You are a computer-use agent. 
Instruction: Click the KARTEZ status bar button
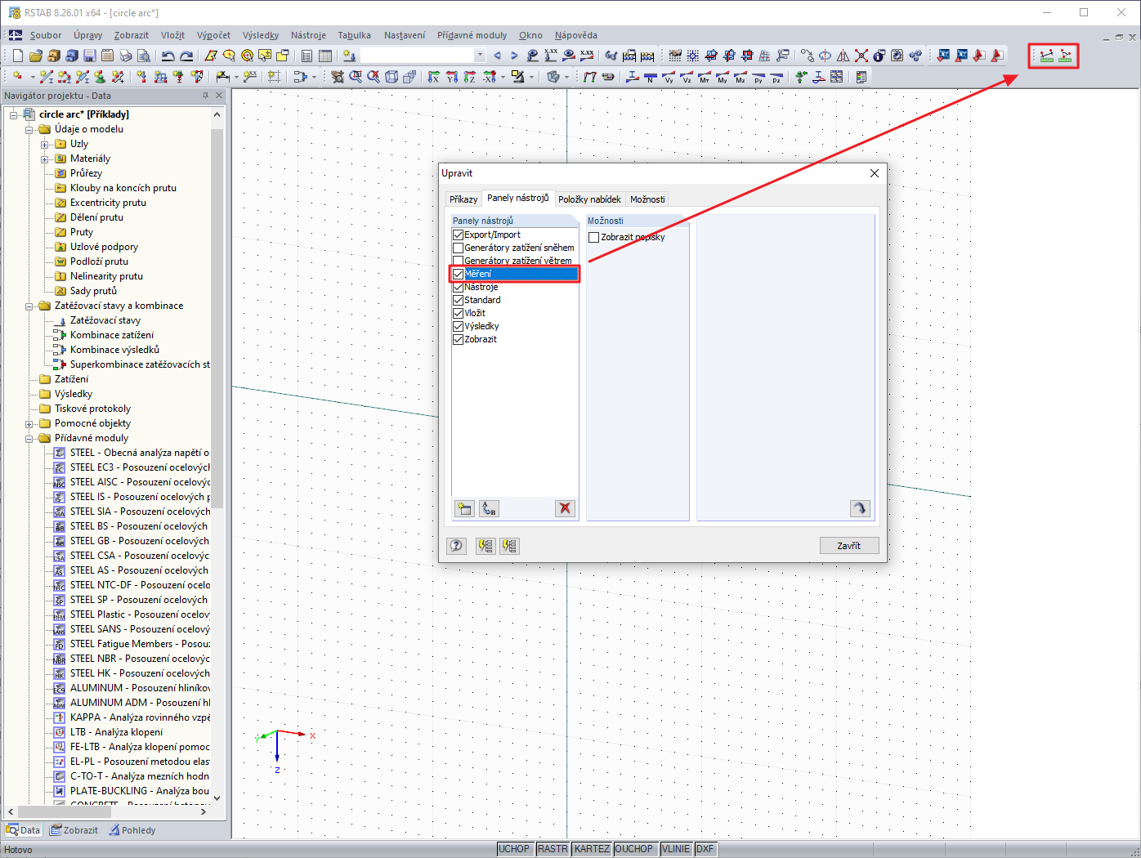(x=592, y=849)
